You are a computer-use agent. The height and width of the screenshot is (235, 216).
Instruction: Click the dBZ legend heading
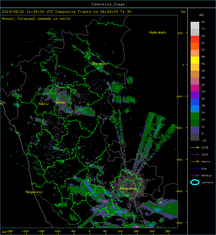[201, 15]
